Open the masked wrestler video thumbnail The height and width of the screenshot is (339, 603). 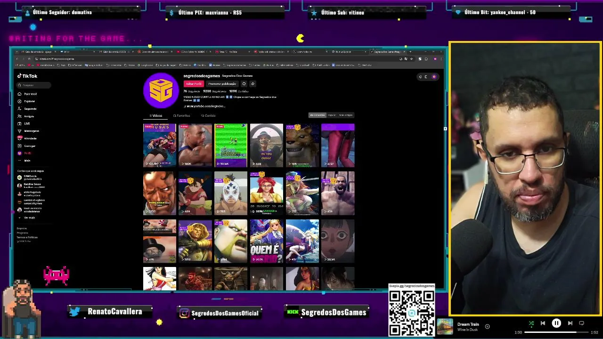tap(231, 193)
